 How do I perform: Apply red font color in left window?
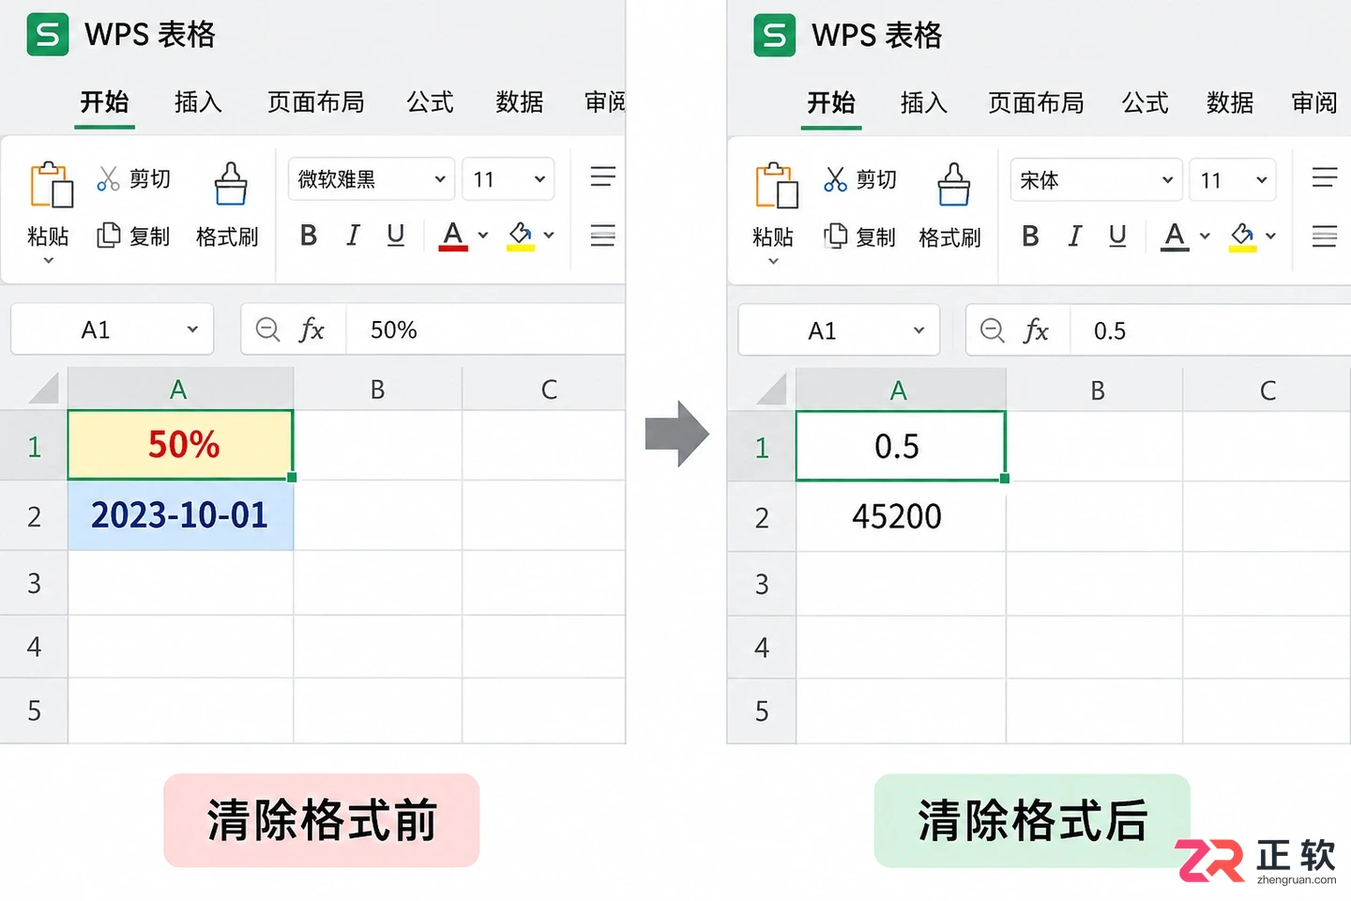click(x=453, y=236)
